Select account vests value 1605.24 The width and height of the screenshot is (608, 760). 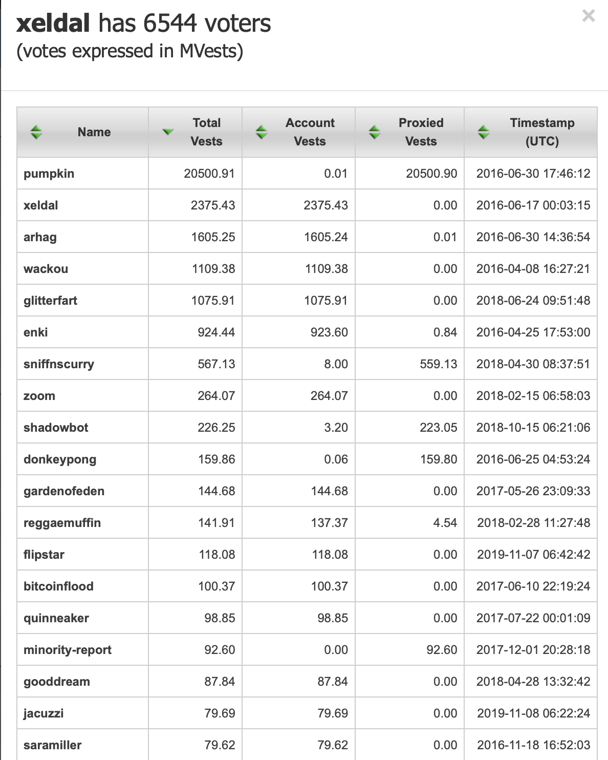click(x=326, y=237)
